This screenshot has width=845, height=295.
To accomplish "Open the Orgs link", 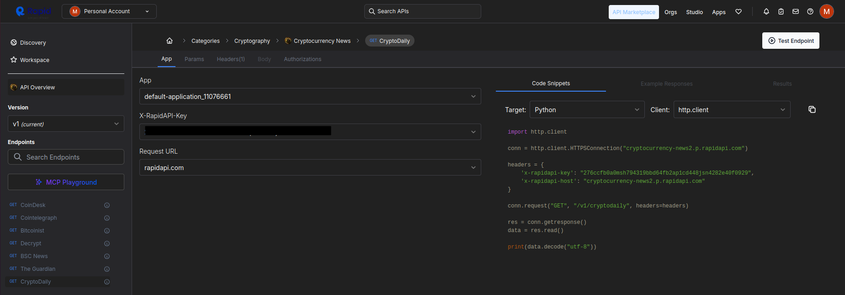I will pyautogui.click(x=670, y=12).
